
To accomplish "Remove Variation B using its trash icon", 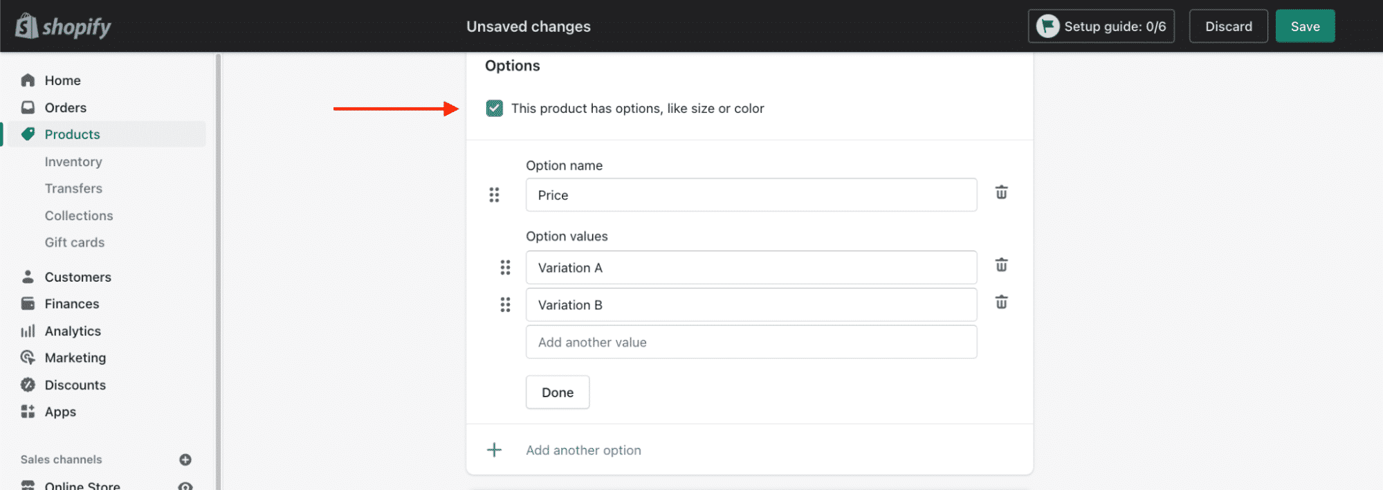I will point(1000,302).
